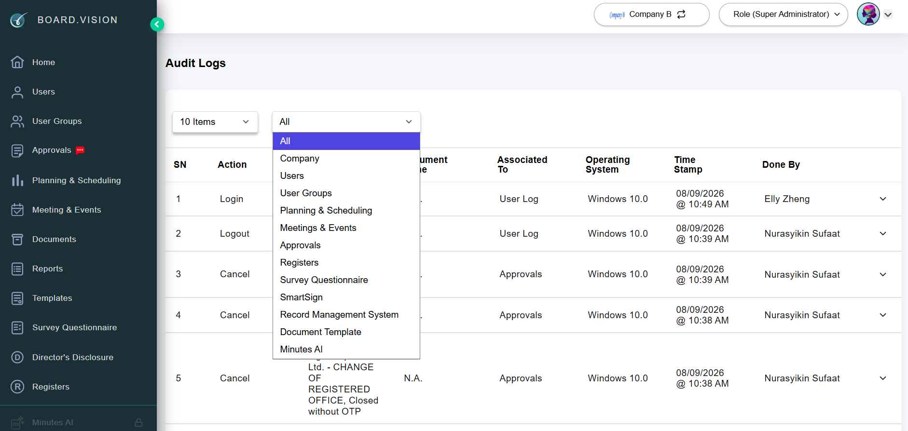Open Survey Questionnaire in the sidebar
This screenshot has height=431, width=908.
click(x=74, y=327)
